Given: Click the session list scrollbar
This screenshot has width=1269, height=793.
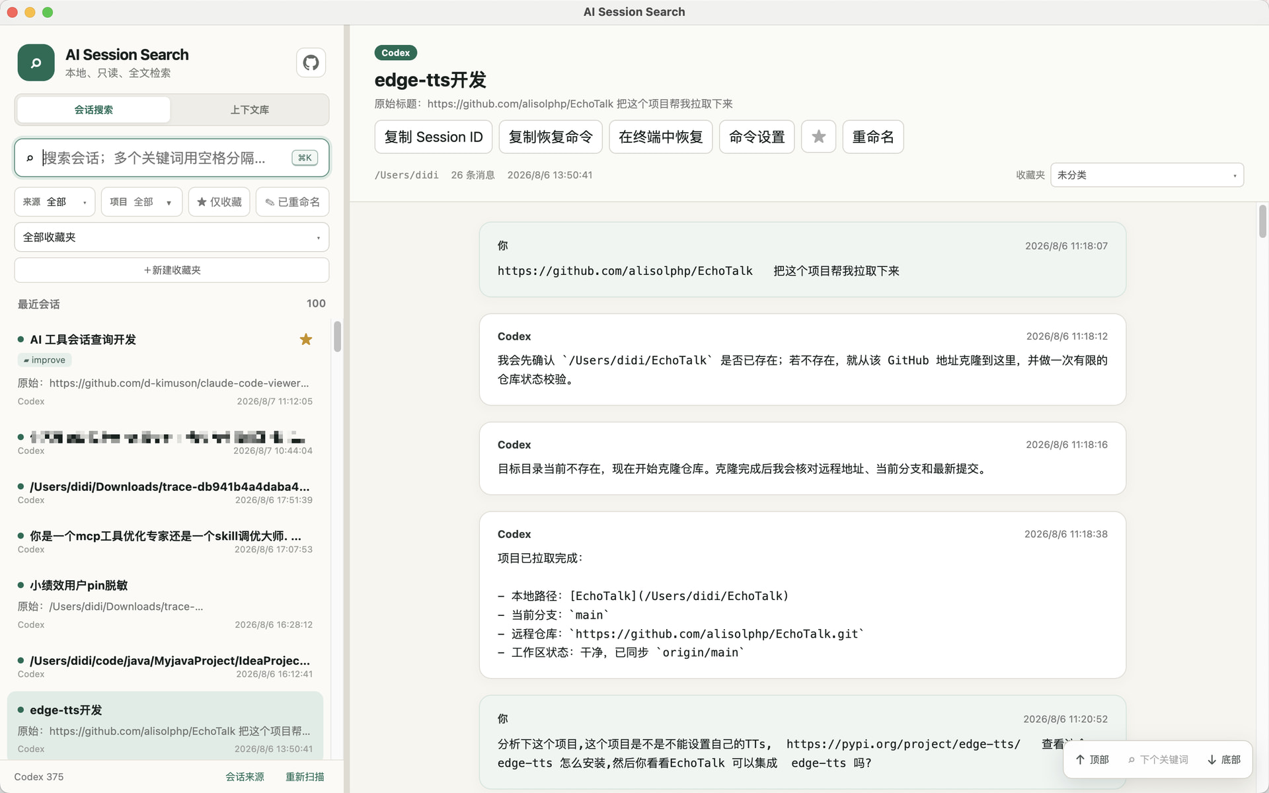Looking at the screenshot, I should 337,336.
